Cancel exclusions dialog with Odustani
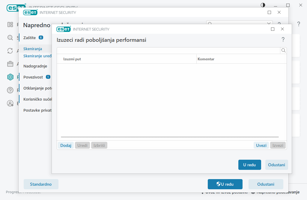Image resolution: width=307 pixels, height=200 pixels. pyautogui.click(x=276, y=165)
